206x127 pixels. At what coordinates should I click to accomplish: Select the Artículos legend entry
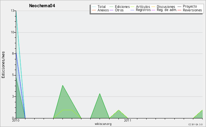click(x=140, y=7)
